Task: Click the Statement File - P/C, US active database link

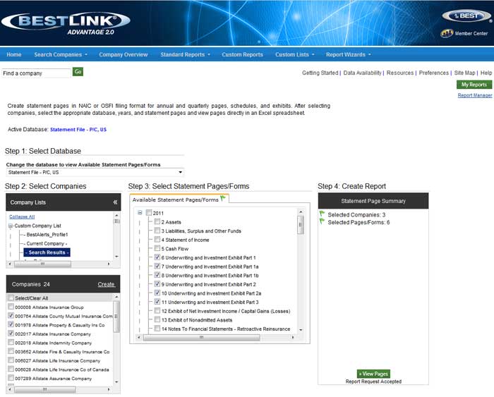Action: click(x=78, y=129)
